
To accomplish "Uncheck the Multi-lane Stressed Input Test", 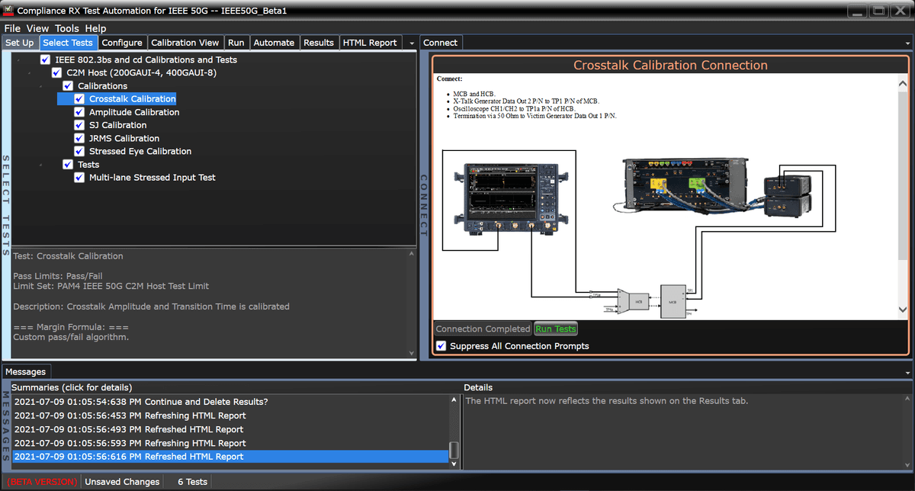I will point(79,177).
